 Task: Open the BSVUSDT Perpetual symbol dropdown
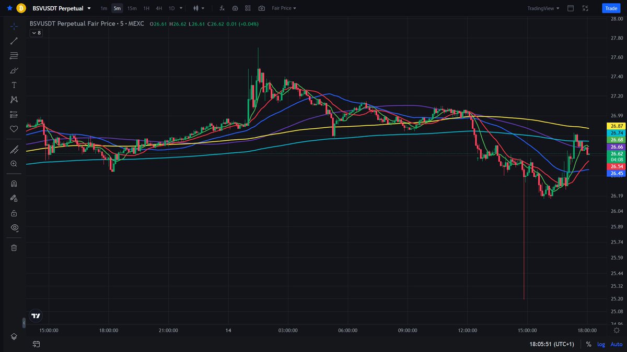61,8
